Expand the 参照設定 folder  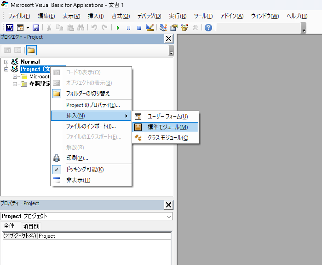coord(15,84)
